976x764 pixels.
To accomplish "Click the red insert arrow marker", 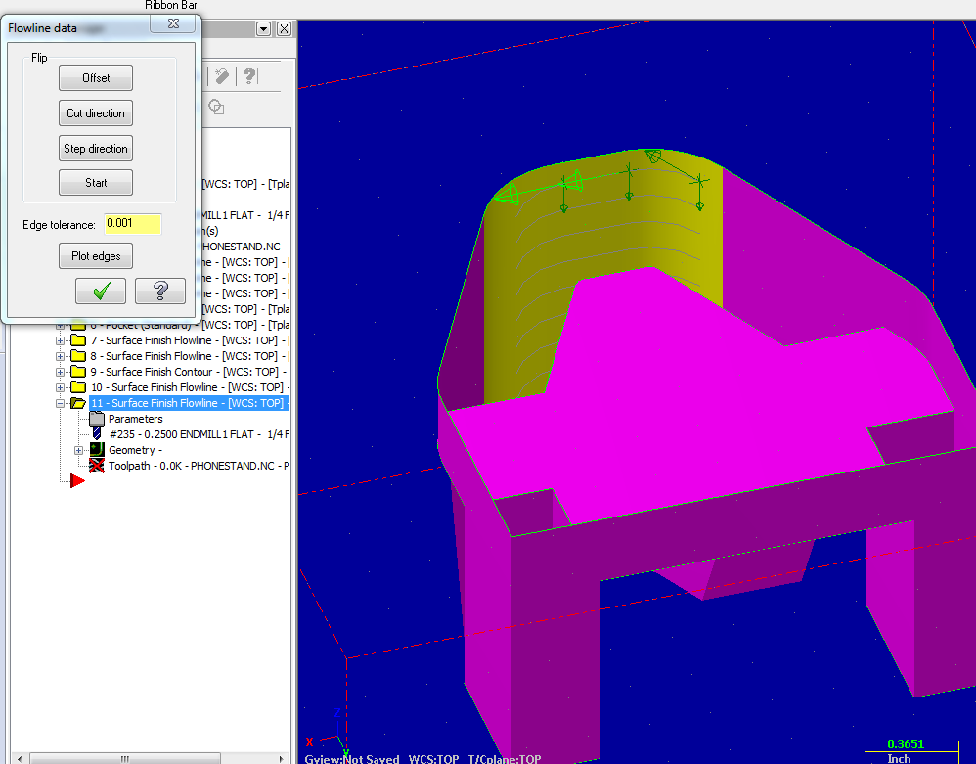I will tap(77, 481).
